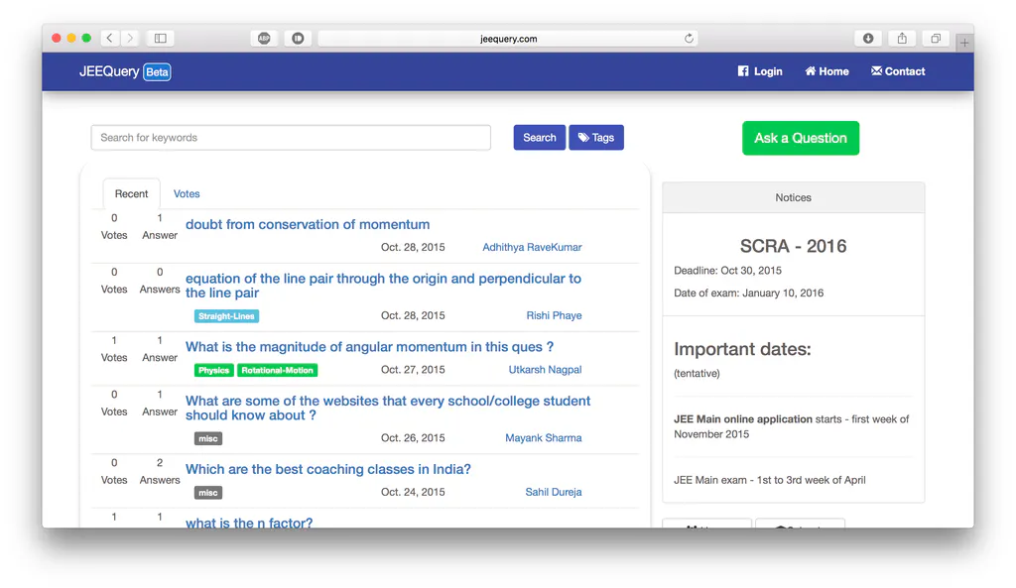The height and width of the screenshot is (588, 1016).
Task: Filter by Straight-Lines tag
Action: 227,316
